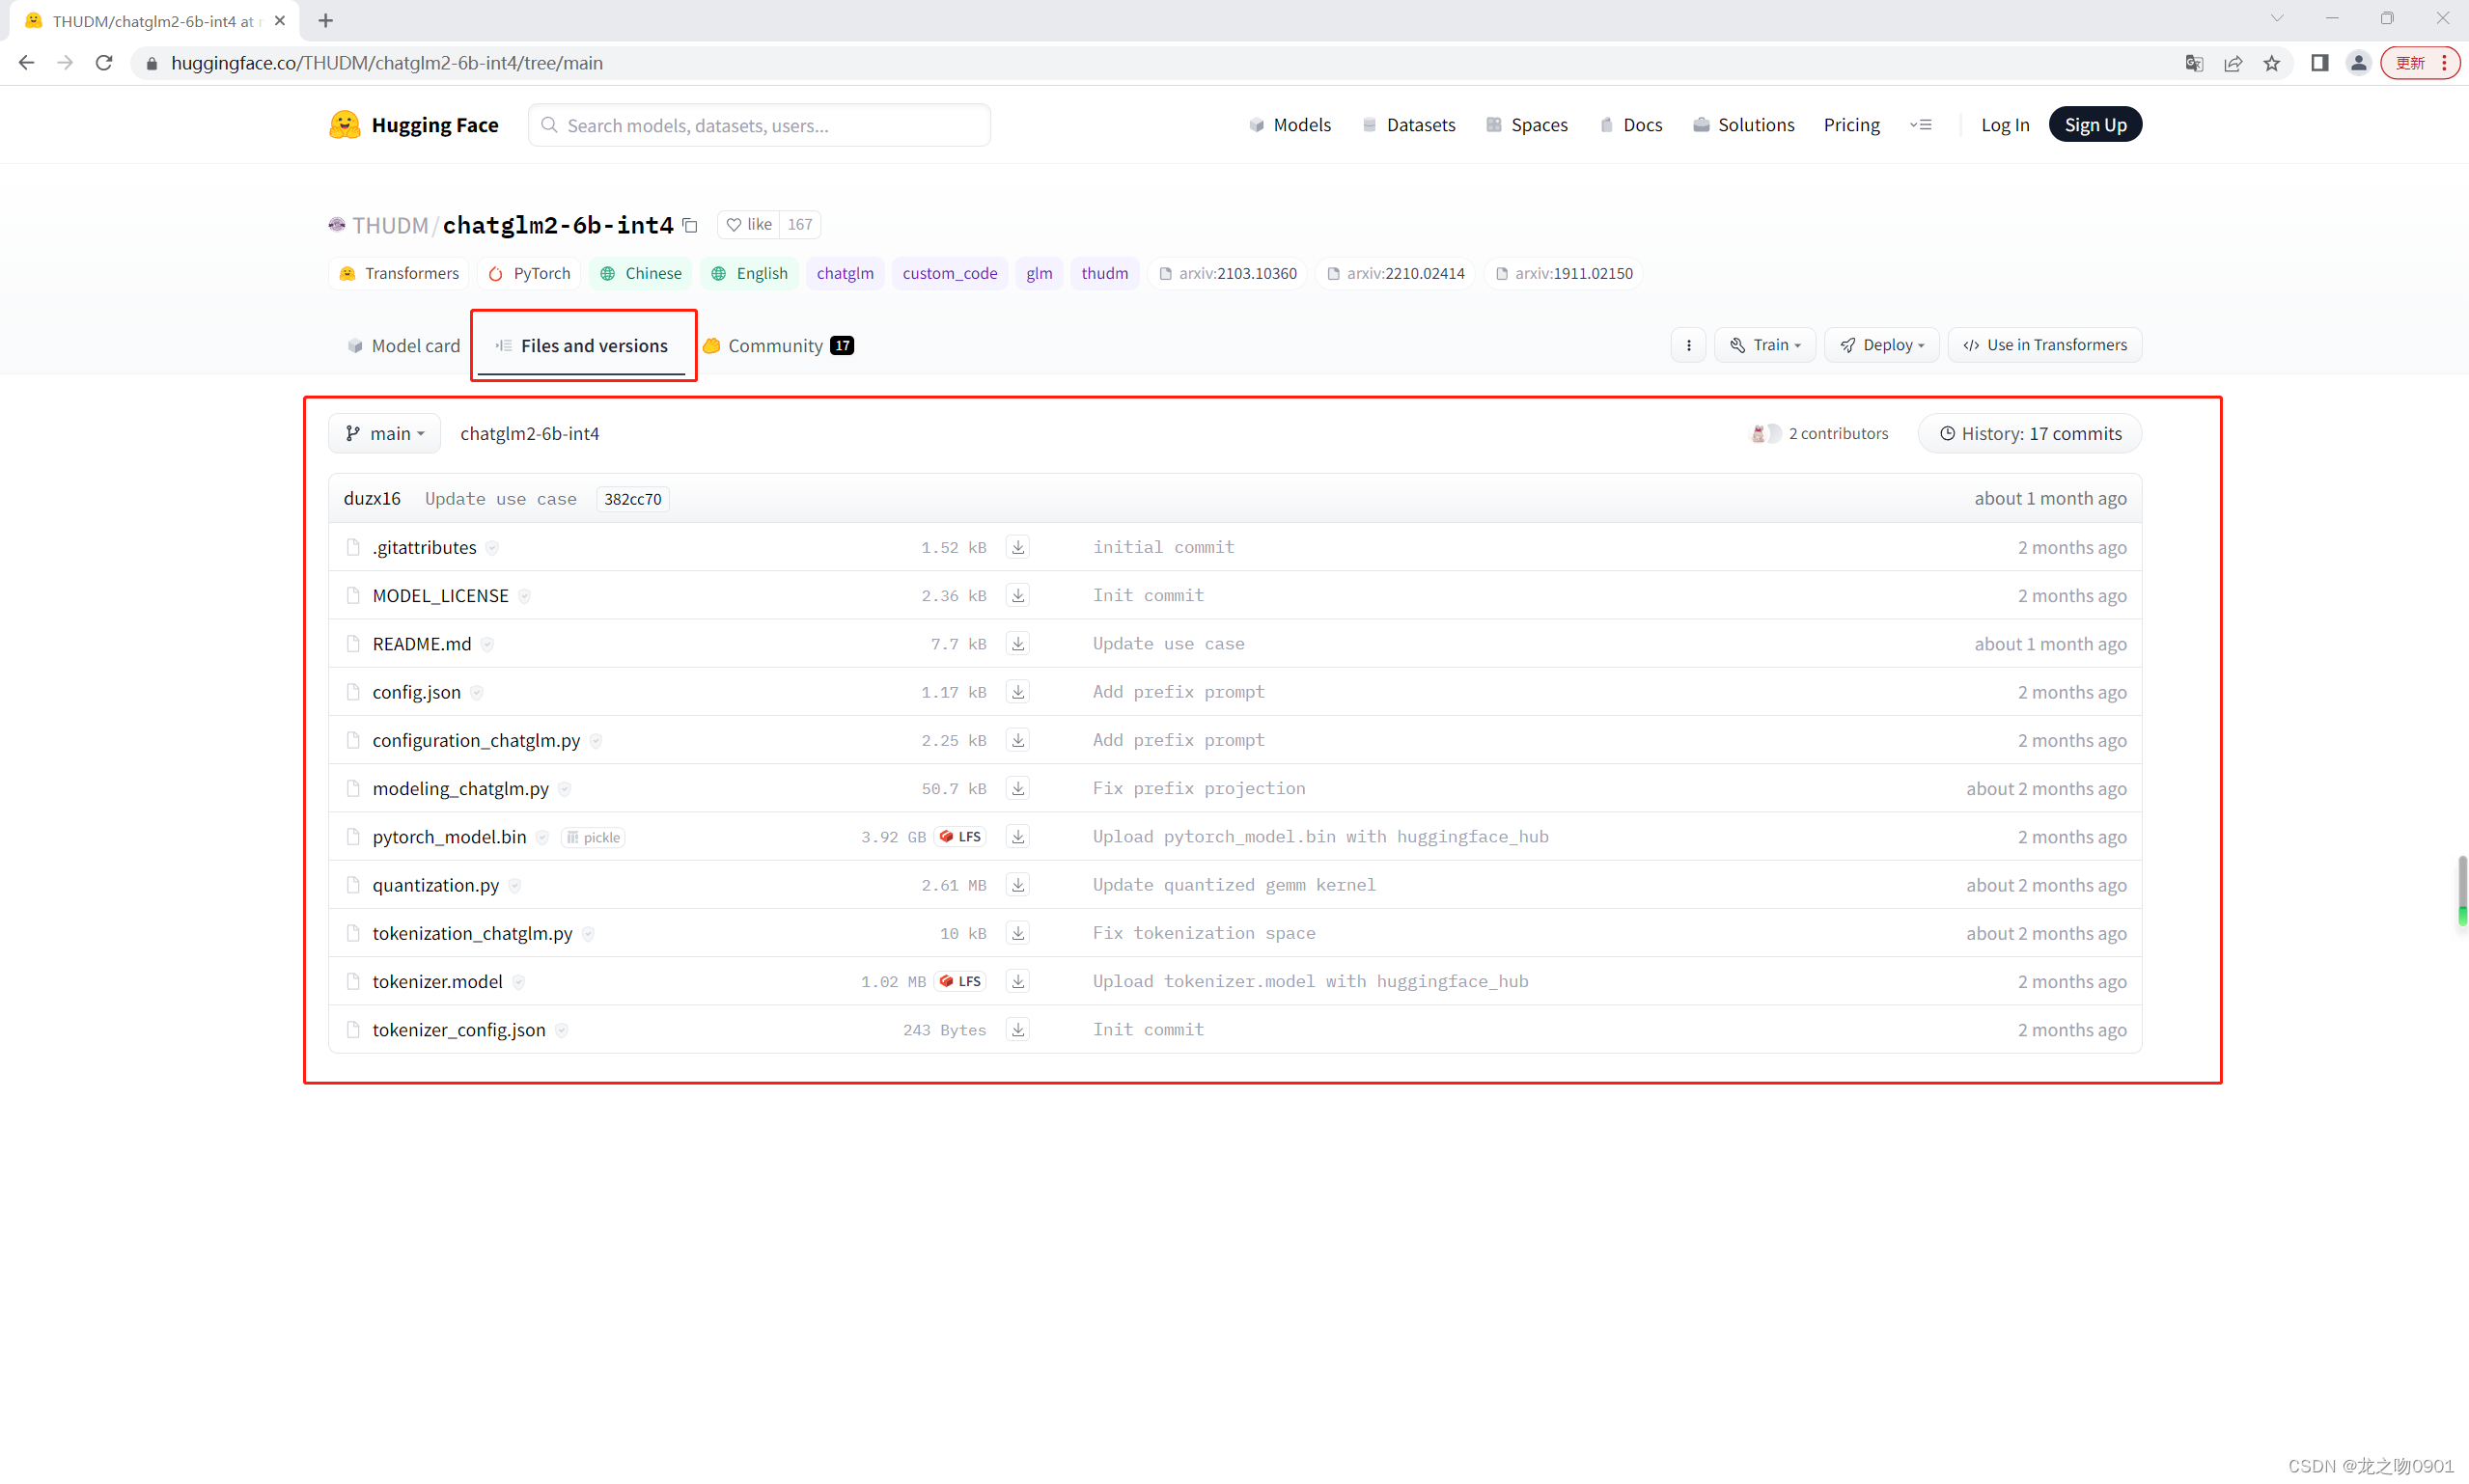
Task: Like the chatglm2-6b-int4 model
Action: pyautogui.click(x=749, y=224)
